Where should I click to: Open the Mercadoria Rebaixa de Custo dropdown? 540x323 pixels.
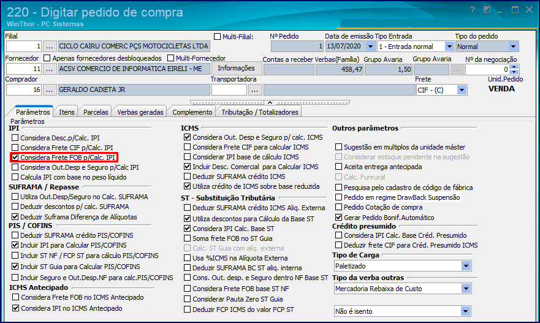pos(466,289)
